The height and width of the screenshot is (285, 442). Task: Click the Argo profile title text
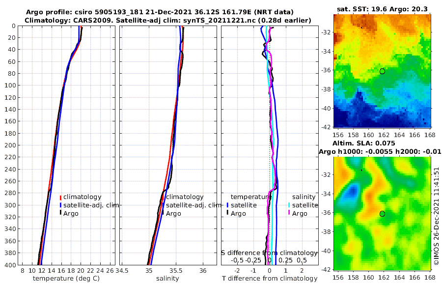tap(160, 12)
